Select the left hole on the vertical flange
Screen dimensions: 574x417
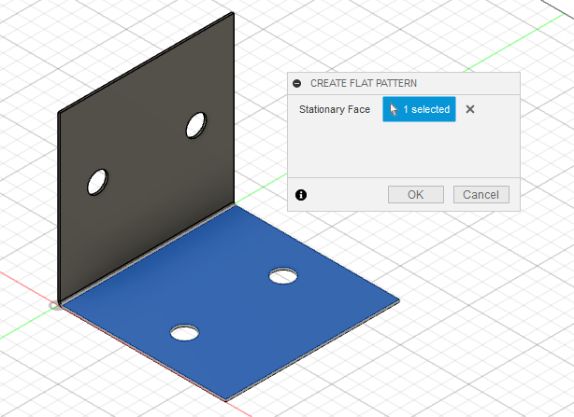98,181
